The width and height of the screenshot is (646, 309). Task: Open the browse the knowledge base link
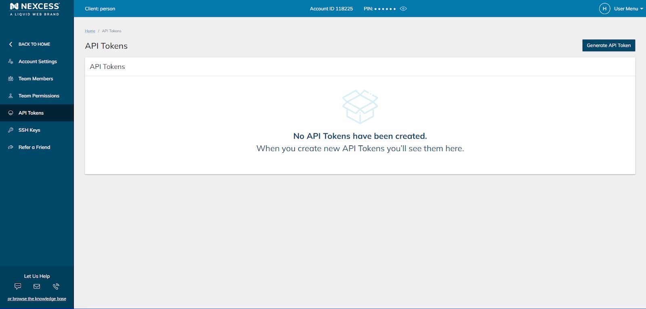(x=37, y=299)
